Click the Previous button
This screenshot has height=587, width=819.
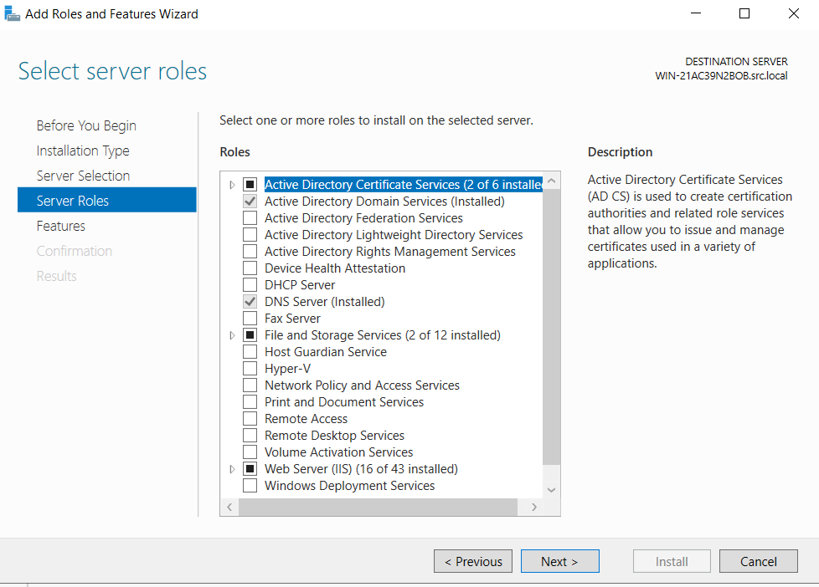coord(472,561)
